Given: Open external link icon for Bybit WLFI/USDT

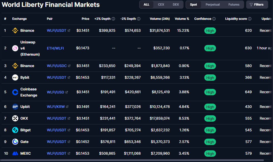Looking at the screenshot, I should coord(69,77).
